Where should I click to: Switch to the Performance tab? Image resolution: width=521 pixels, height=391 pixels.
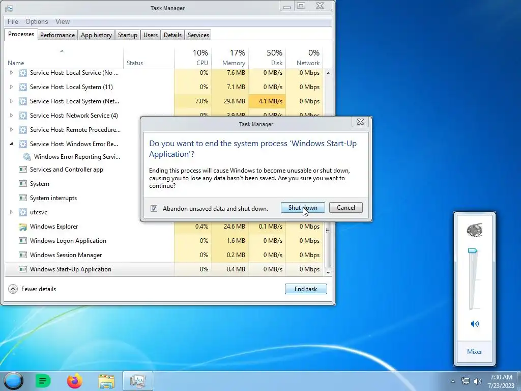57,35
